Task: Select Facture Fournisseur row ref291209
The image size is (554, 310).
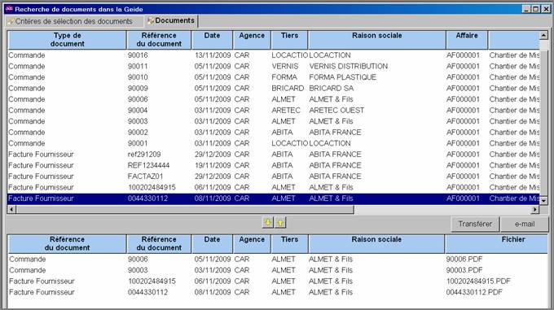Action: pos(274,155)
